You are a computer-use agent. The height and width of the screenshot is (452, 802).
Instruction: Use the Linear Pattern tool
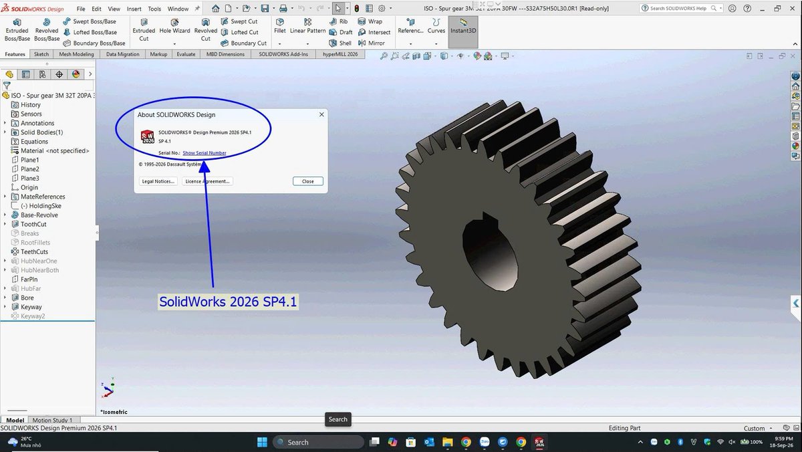pos(307,27)
